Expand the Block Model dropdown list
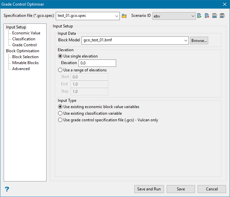Screen dimensions: 230x197 pos(186,41)
